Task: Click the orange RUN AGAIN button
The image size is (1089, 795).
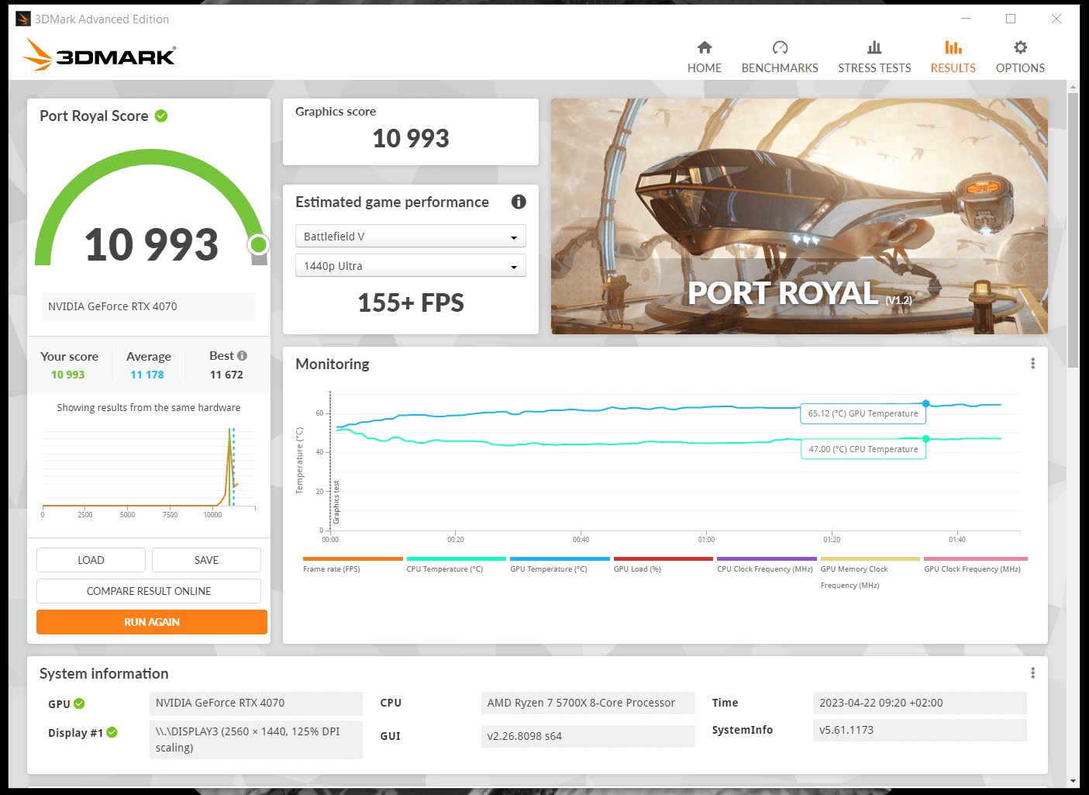Action: pyautogui.click(x=152, y=622)
